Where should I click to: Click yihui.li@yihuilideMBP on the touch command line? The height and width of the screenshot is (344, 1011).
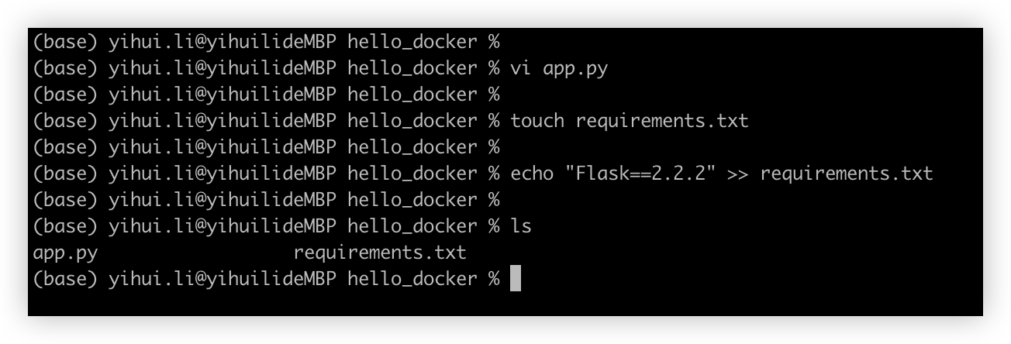(x=223, y=121)
